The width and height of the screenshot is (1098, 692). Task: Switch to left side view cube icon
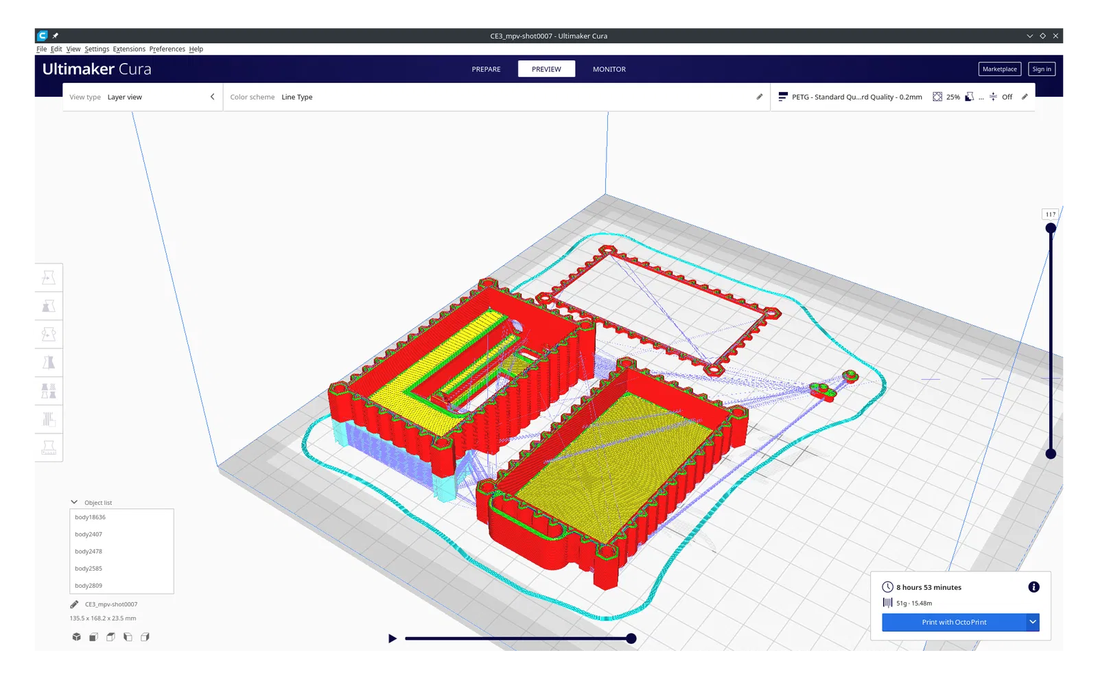(x=128, y=637)
